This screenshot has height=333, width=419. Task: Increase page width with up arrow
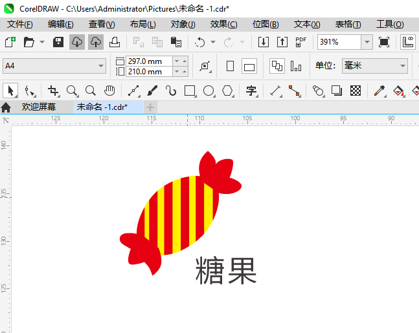pyautogui.click(x=185, y=61)
